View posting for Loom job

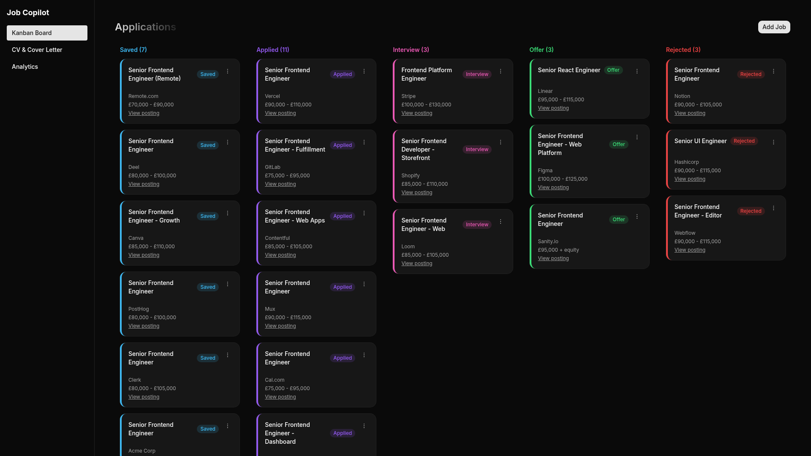tap(416, 263)
